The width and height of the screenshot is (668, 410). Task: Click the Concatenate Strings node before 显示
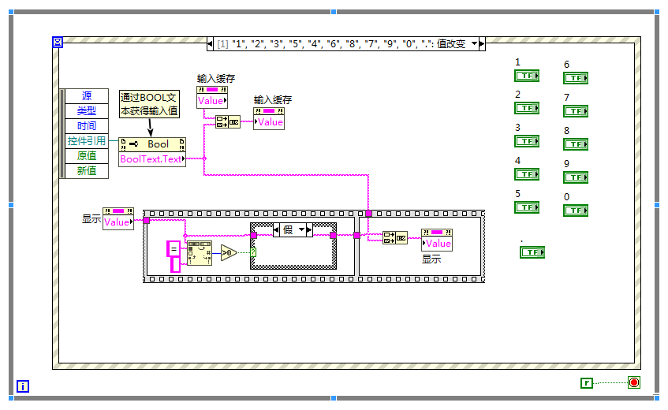[x=395, y=237]
